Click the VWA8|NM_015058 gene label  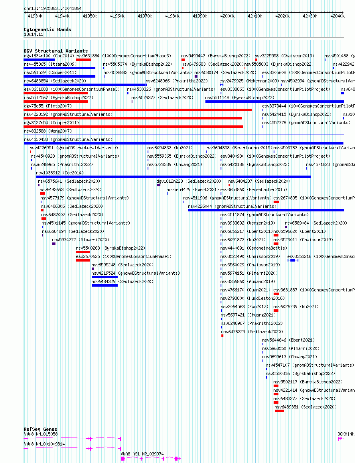(x=41, y=434)
